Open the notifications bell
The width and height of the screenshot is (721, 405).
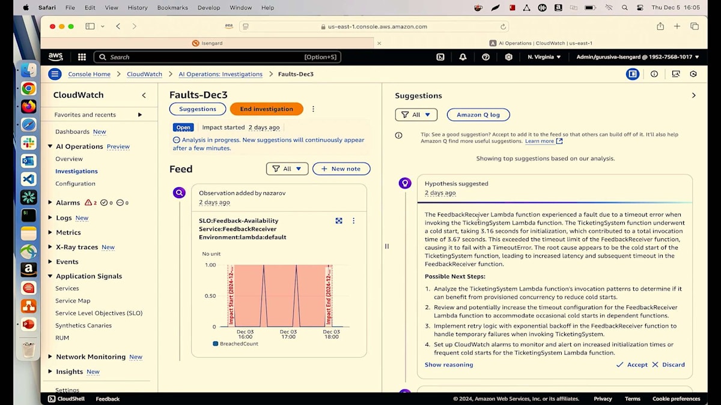[463, 57]
